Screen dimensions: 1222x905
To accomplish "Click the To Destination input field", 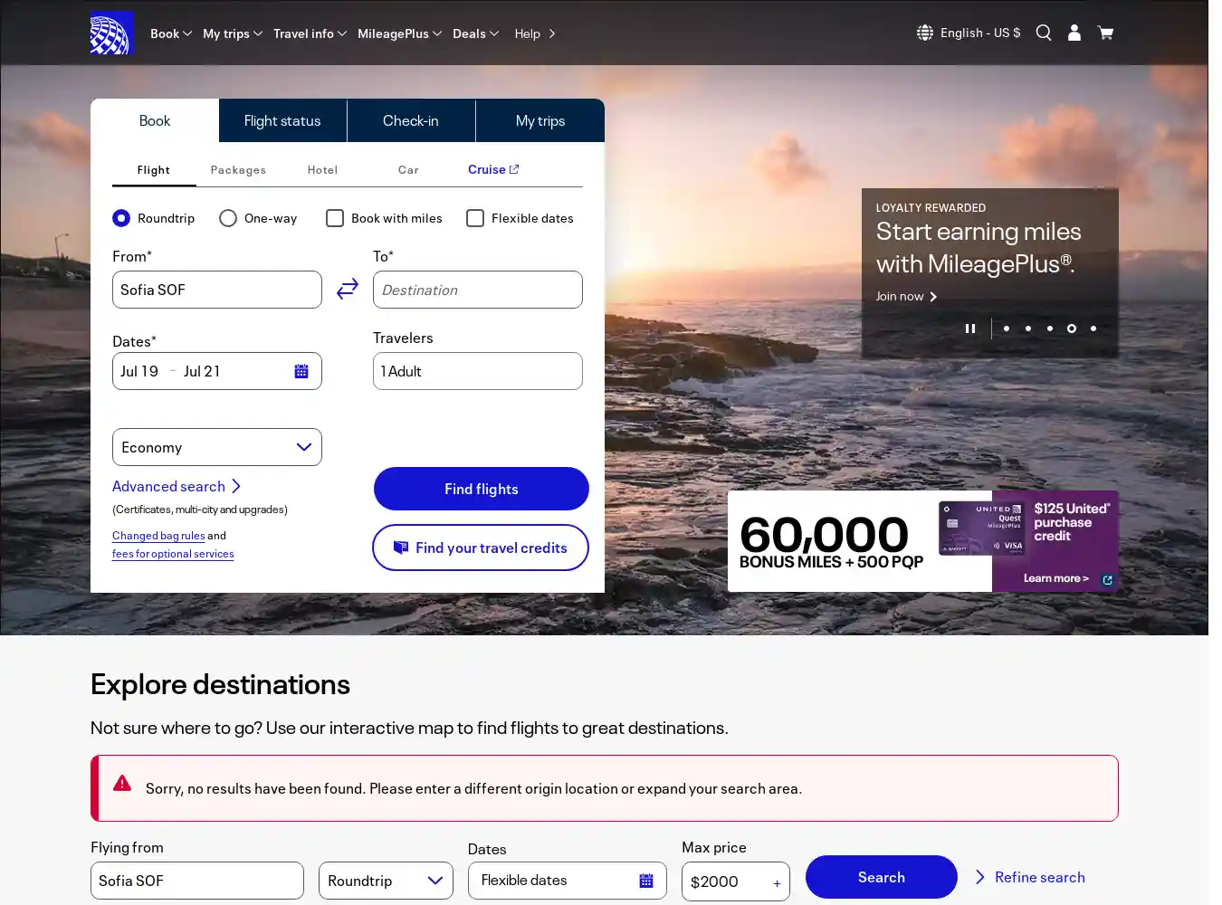I will point(478,290).
